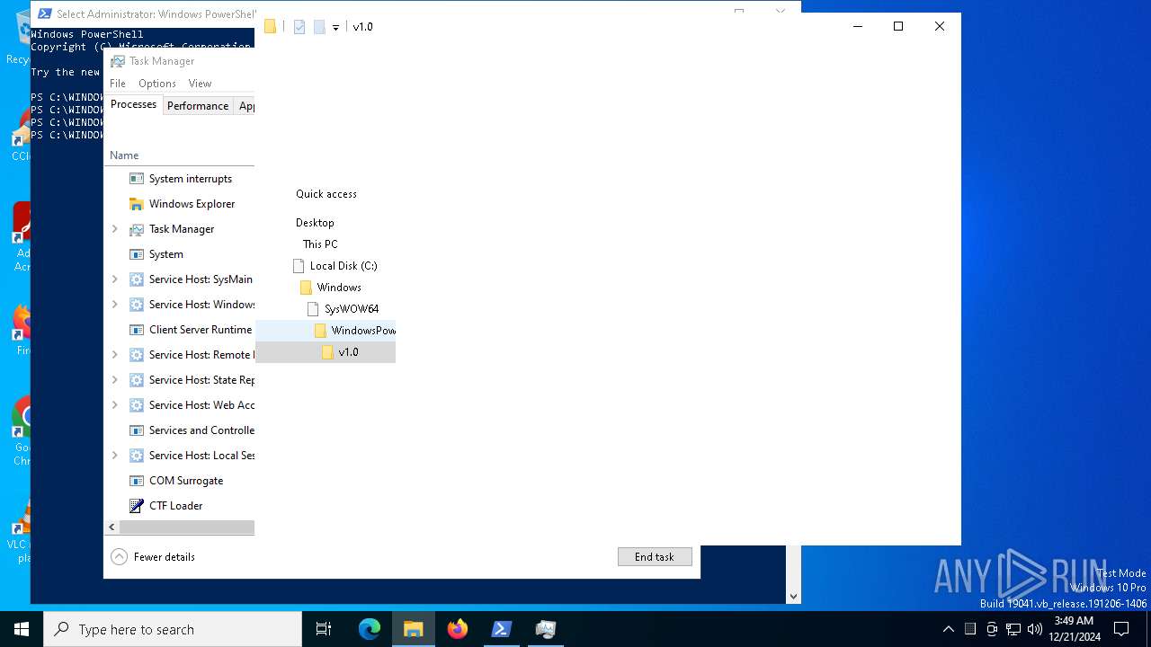1151x647 pixels.
Task: Click the WindowsPowerShell folder icon in tree
Action: [320, 331]
